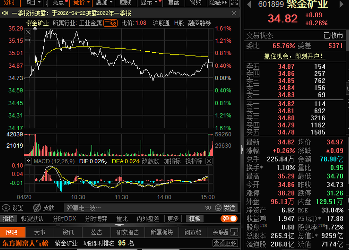Select the 量比 indicator in the bottom bar

[x=122, y=219]
